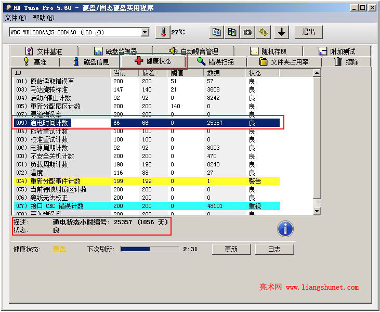Click the scroll up arrow of attribute list
This screenshot has height=312, width=380.
tap(317, 73)
